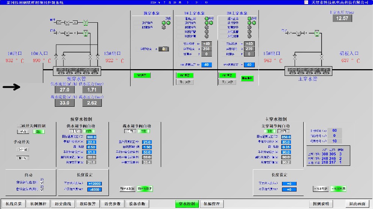Toggle the second checkbox in the 自动 panel

coord(42,189)
